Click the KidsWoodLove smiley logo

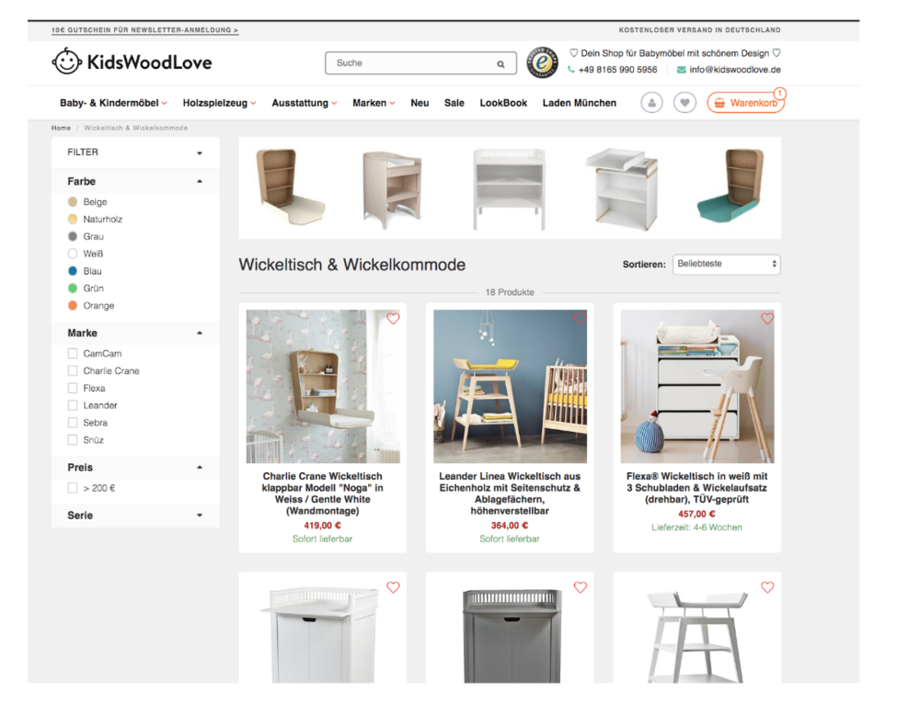pyautogui.click(x=66, y=62)
